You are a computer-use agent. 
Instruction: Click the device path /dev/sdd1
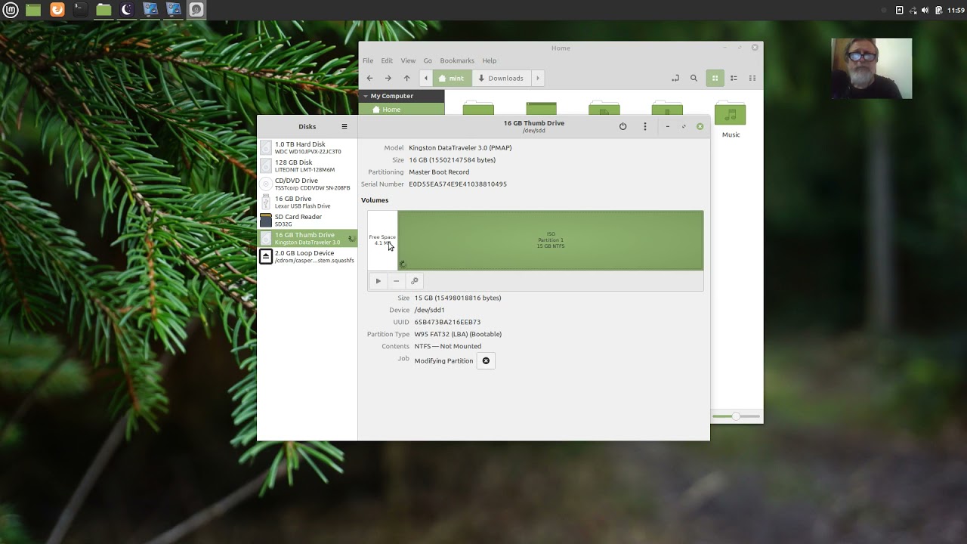[430, 310]
